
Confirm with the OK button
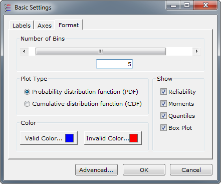144,170
